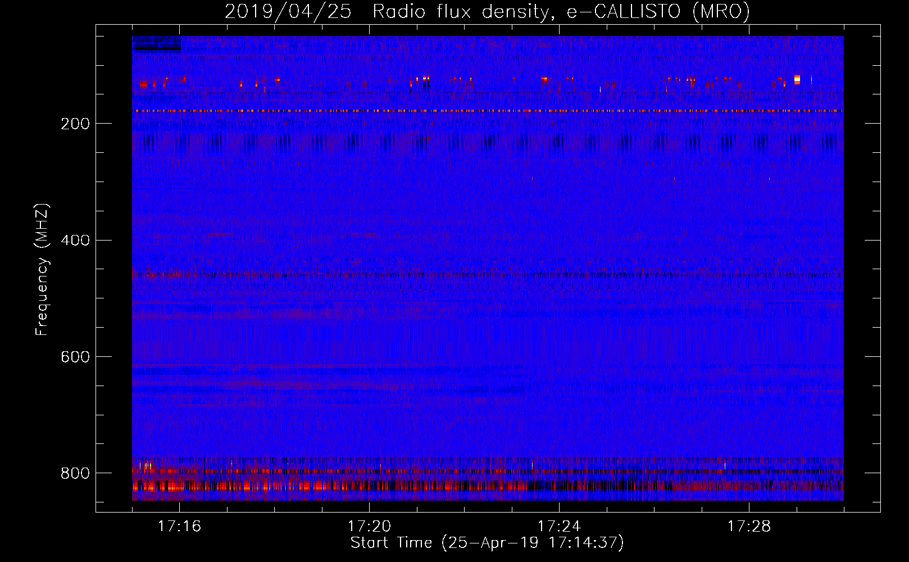This screenshot has height=562, width=909.
Task: Click the 200 frequency tick label
Action: [x=75, y=124]
